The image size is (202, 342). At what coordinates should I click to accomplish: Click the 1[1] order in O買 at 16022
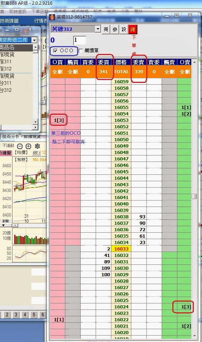point(59,320)
